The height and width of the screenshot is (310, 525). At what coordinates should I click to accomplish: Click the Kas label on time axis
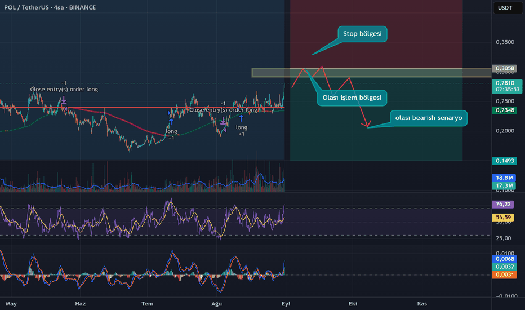coord(422,304)
